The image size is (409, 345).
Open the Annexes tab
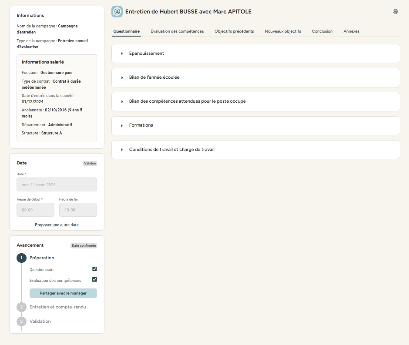[x=351, y=31]
